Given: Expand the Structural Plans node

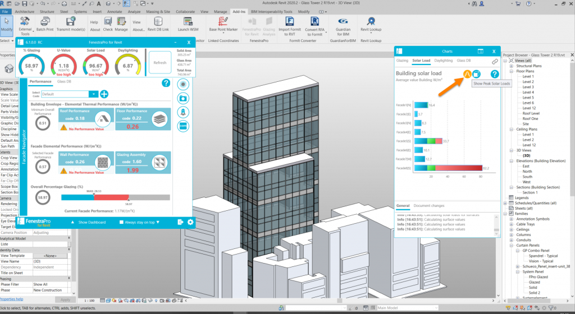Looking at the screenshot, I should point(511,66).
